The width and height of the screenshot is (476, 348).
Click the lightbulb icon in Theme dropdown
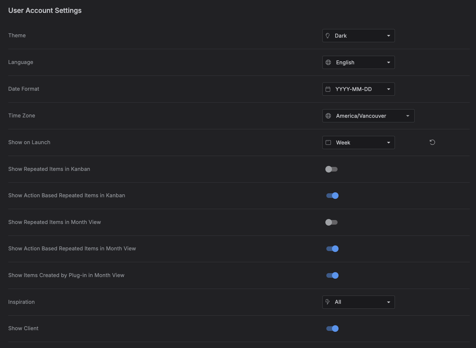click(328, 36)
